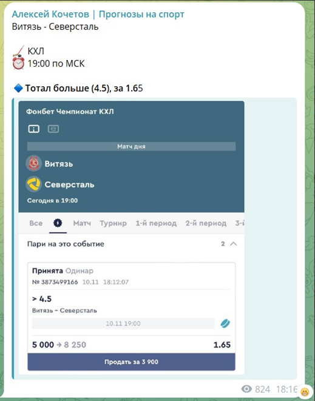The height and width of the screenshot is (401, 315).
Task: Click the 1.65 odds value in bet
Action: [x=222, y=345]
